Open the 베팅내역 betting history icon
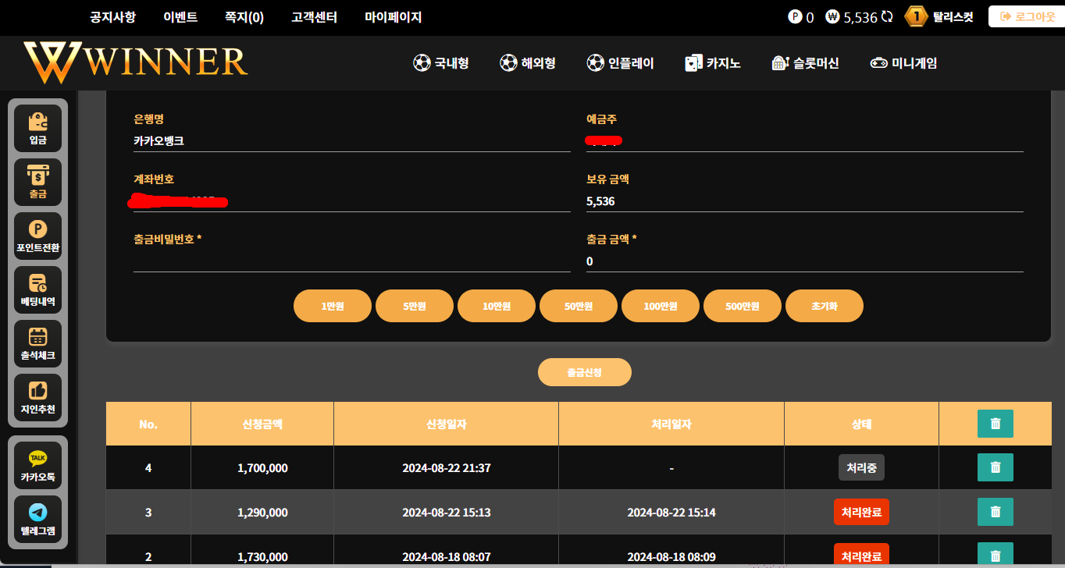 click(x=37, y=290)
